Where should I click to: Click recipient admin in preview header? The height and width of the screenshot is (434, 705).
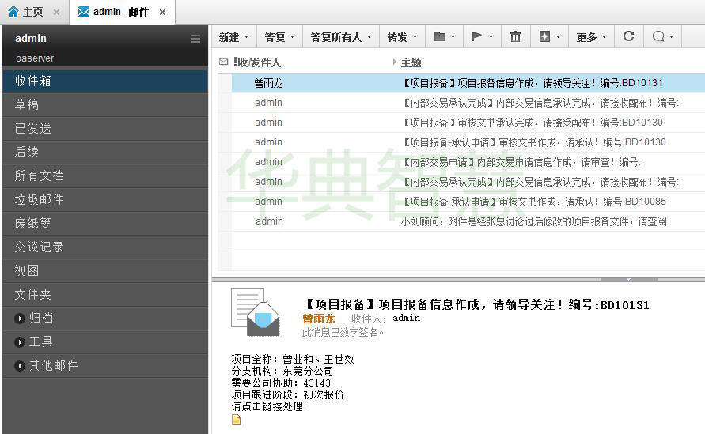coord(407,318)
